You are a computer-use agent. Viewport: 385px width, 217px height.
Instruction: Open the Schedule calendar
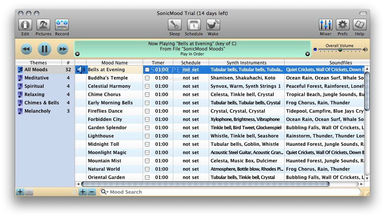coord(194,26)
